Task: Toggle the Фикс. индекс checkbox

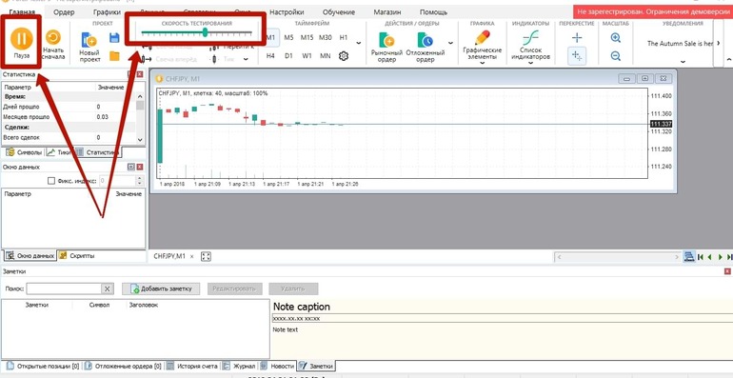Action: click(51, 181)
